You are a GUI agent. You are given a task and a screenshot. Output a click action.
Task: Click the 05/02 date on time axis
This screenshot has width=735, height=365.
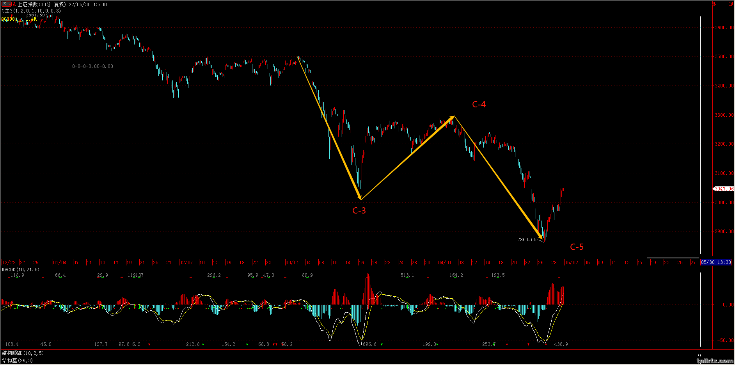click(x=572, y=263)
